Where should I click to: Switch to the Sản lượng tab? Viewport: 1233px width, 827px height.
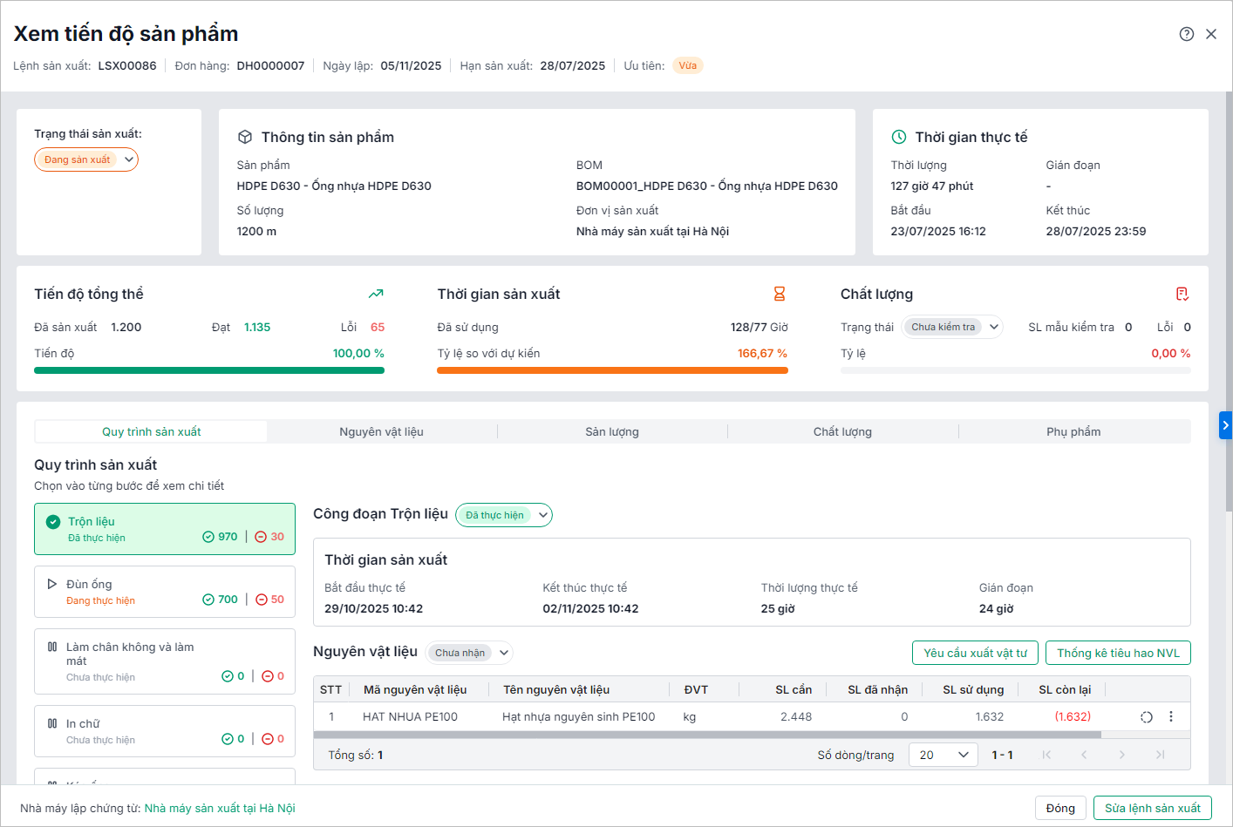612,431
